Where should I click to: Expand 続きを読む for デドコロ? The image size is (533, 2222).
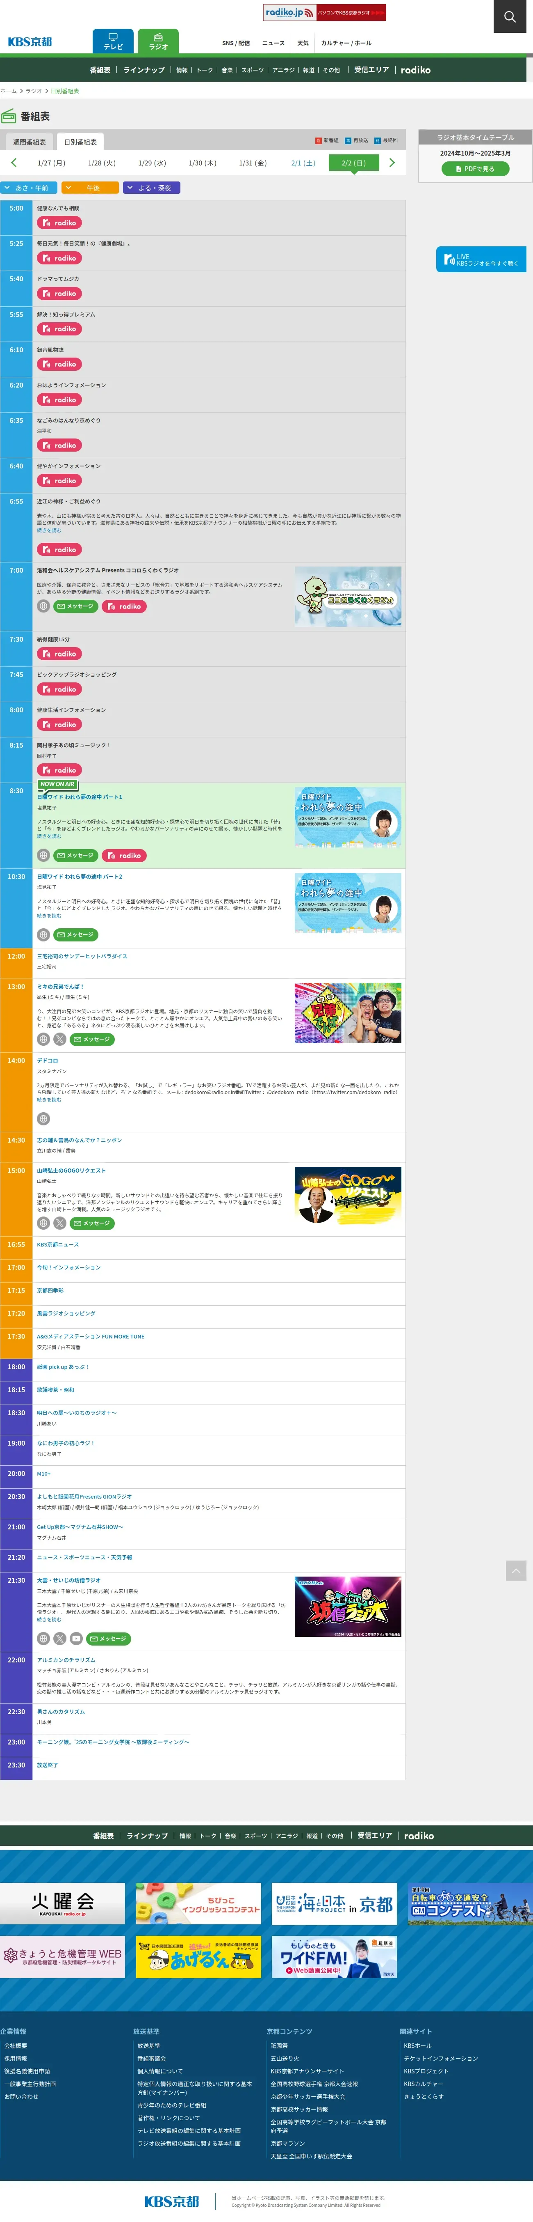[49, 1100]
